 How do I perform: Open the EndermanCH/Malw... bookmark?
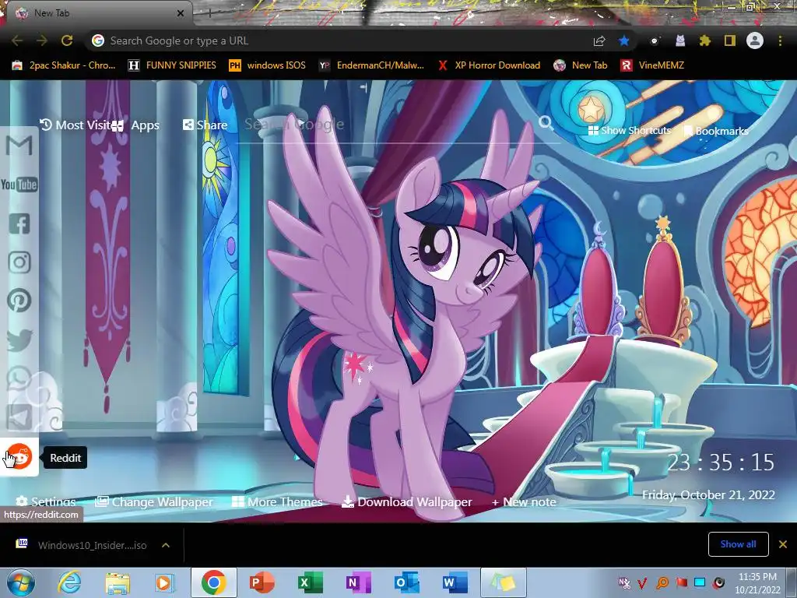pyautogui.click(x=371, y=65)
